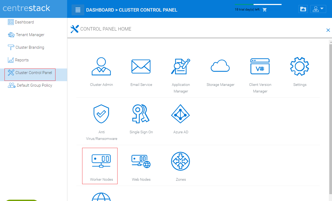Click the globe icon below Worker Nodes
The image size is (332, 201).
tap(101, 197)
